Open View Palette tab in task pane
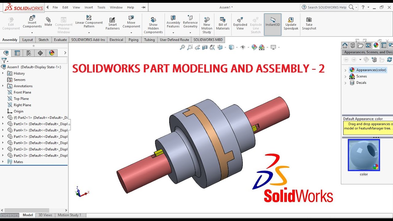 point(368,45)
